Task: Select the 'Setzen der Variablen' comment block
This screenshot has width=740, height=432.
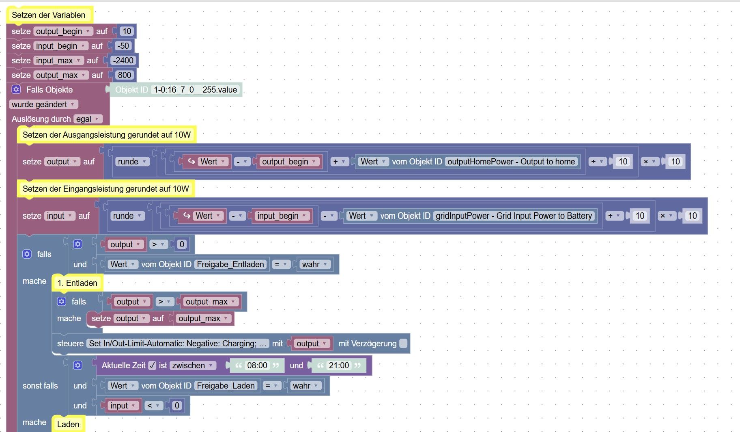Action: [x=49, y=15]
